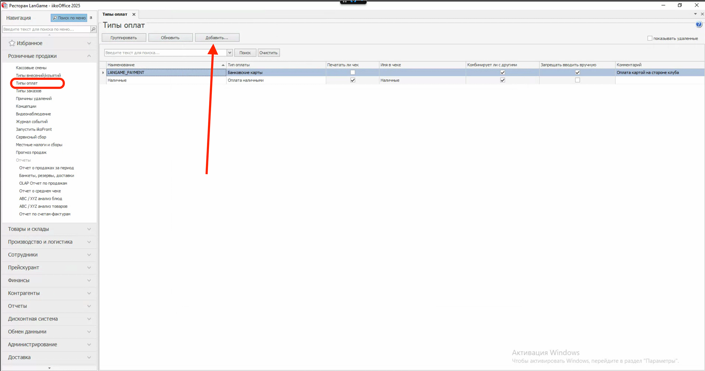
Task: Open the search text dropdown arrow
Action: click(x=230, y=53)
